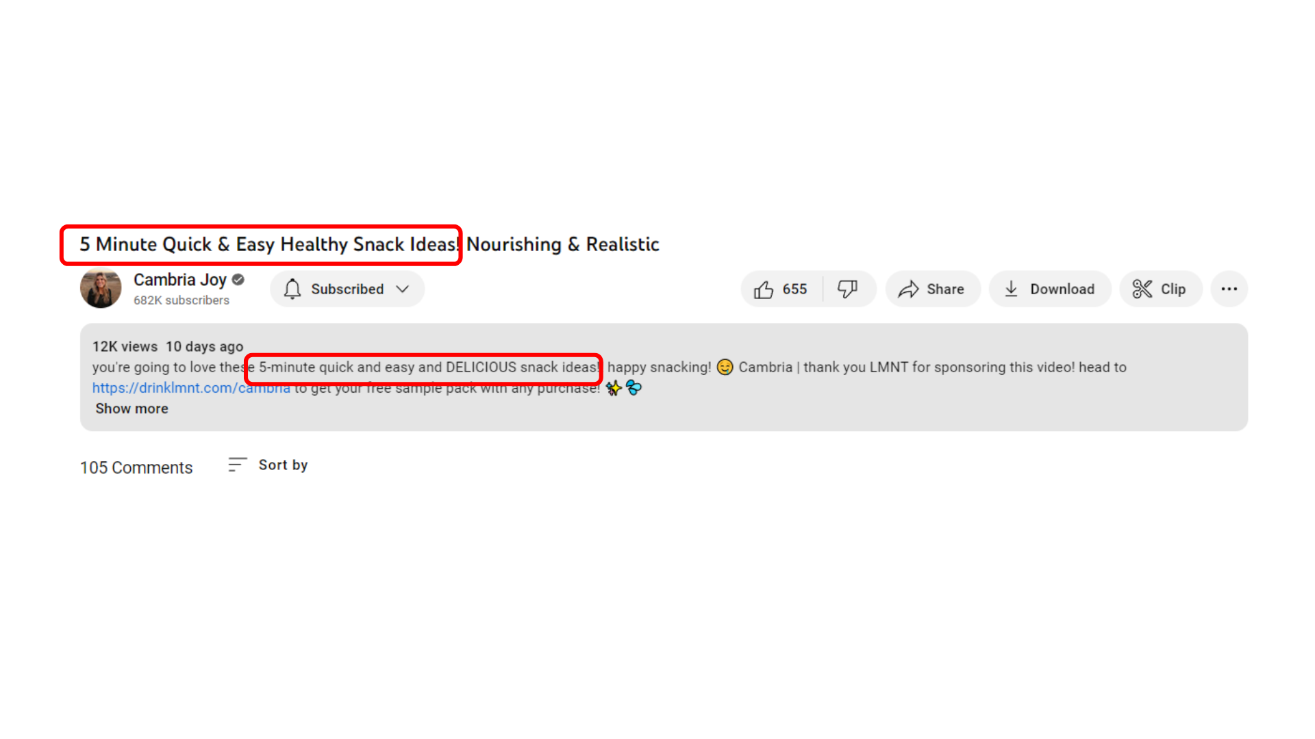Image resolution: width=1315 pixels, height=739 pixels.
Task: Click the 105 Comments heading
Action: point(136,467)
